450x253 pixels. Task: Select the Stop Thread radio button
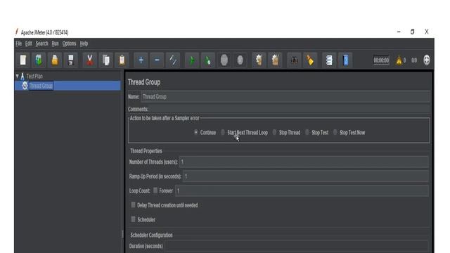(x=274, y=132)
